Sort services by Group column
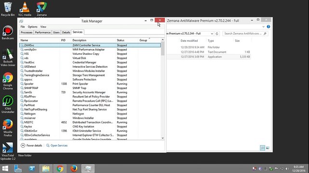The height and width of the screenshot is (173, 309). (149, 40)
